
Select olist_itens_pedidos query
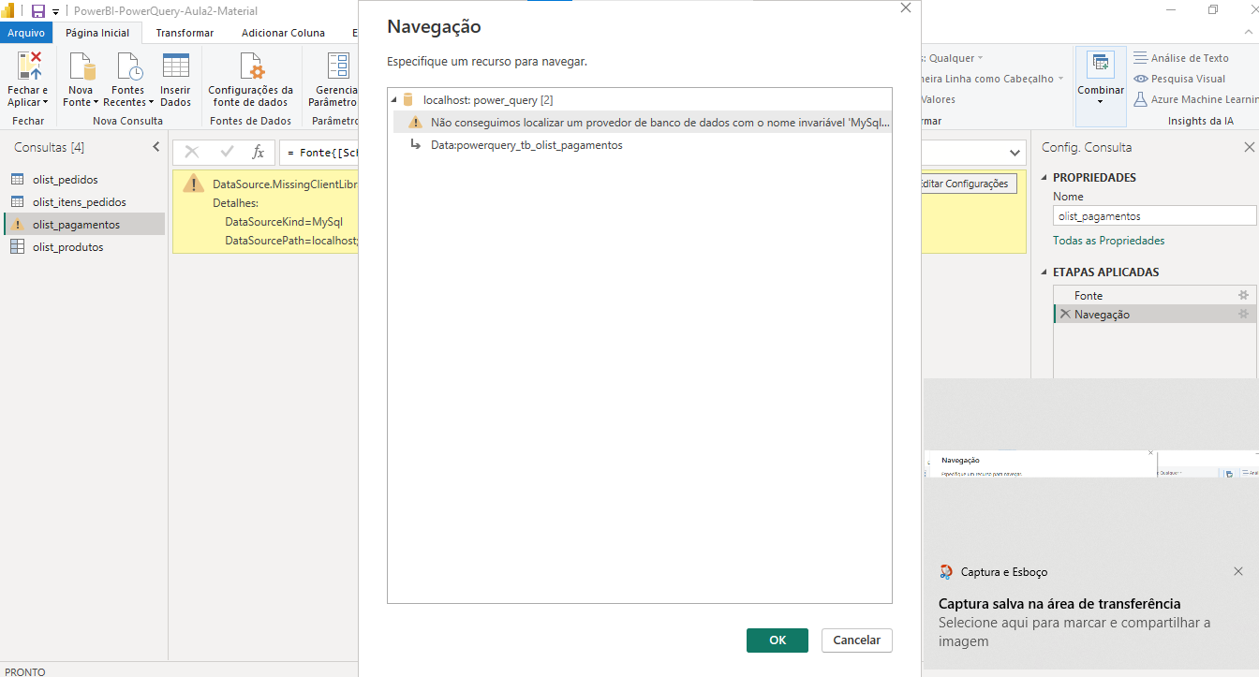pyautogui.click(x=84, y=201)
